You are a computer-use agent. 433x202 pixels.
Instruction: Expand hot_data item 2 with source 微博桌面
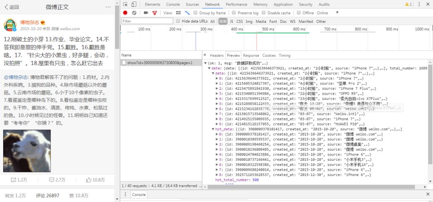pos(217,144)
